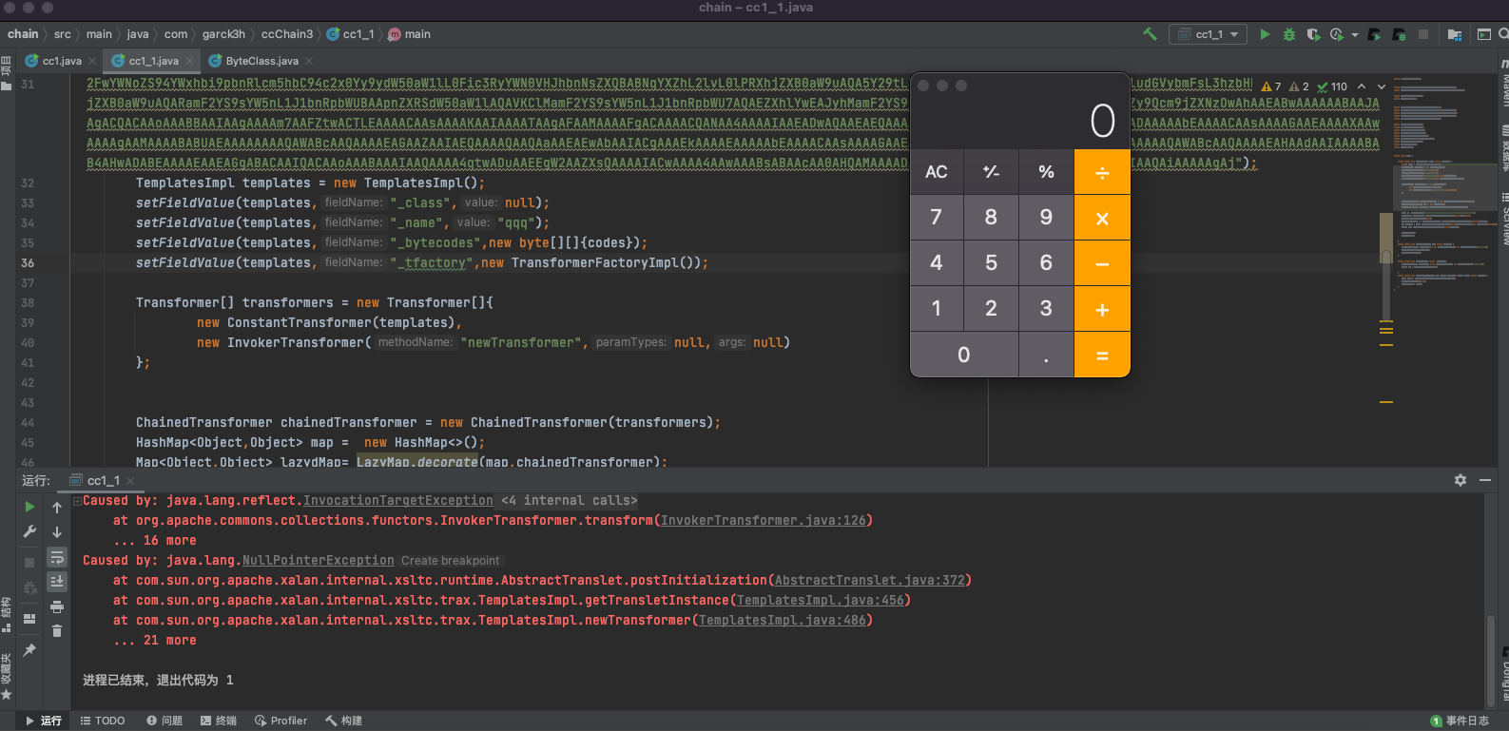Open the 收藏夹 favorites side panel
Image resolution: width=1509 pixels, height=731 pixels.
pyautogui.click(x=7, y=676)
